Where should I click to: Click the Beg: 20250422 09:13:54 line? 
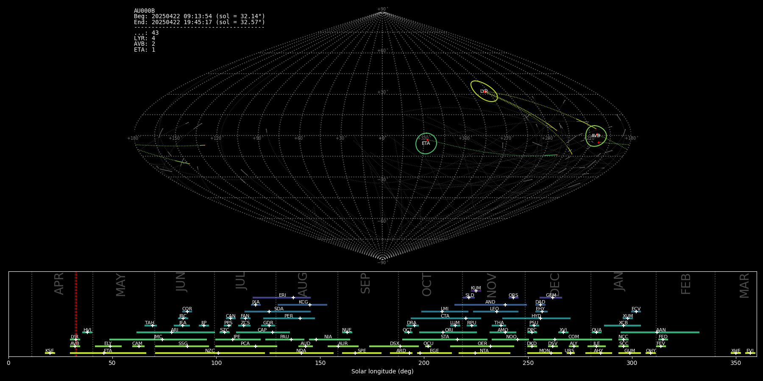199,17
